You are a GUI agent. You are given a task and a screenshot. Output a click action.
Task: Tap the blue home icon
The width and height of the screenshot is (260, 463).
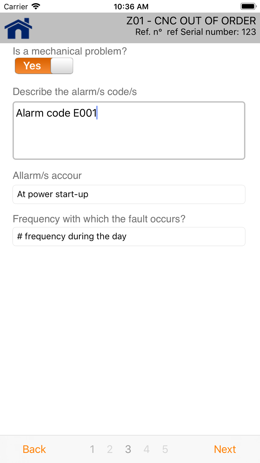(18, 28)
